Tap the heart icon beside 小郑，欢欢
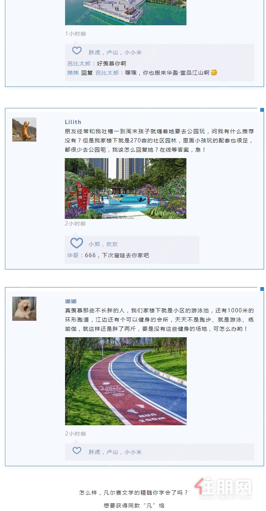The height and width of the screenshot is (511, 266). (77, 243)
